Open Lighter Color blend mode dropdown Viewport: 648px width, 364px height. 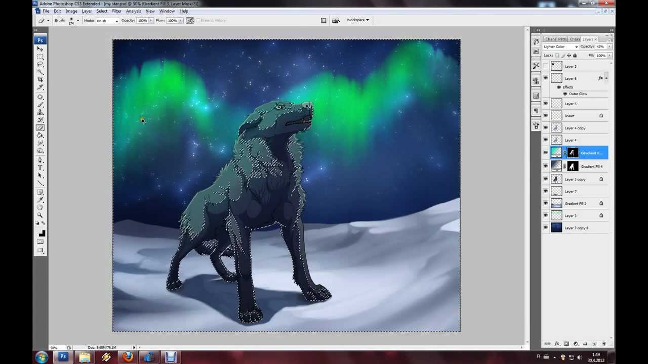pyautogui.click(x=561, y=47)
